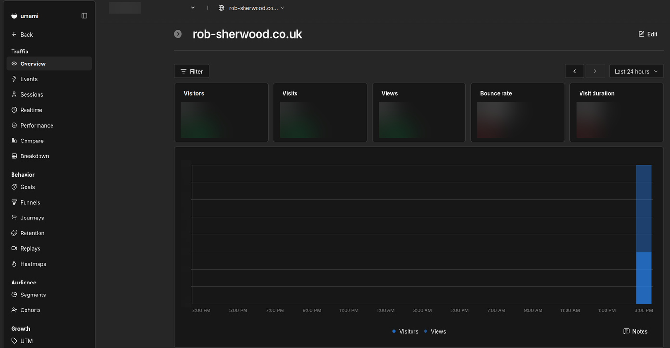Image resolution: width=670 pixels, height=348 pixels.
Task: Open Goals target icon
Action: point(14,187)
